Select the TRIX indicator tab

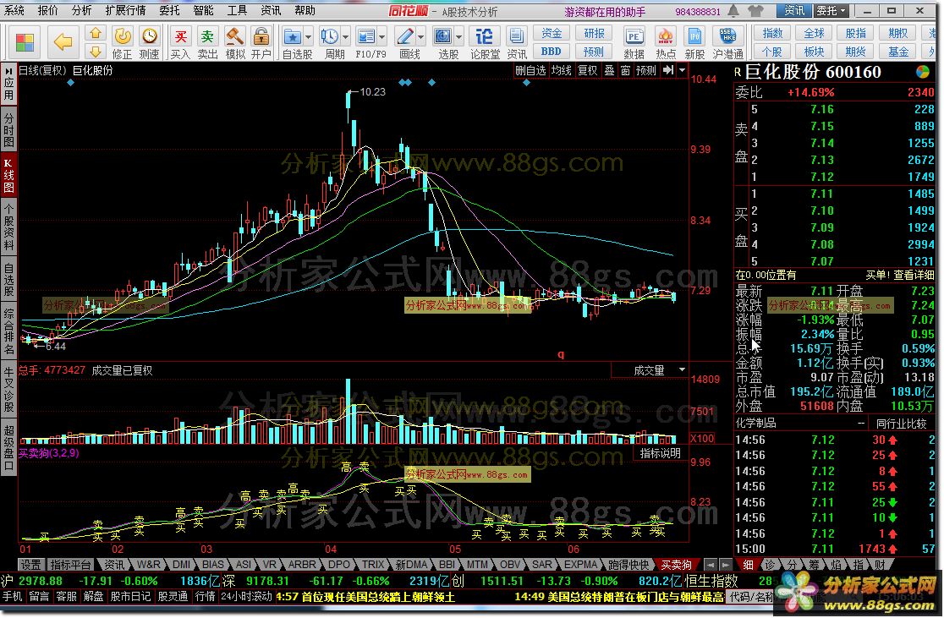[373, 565]
